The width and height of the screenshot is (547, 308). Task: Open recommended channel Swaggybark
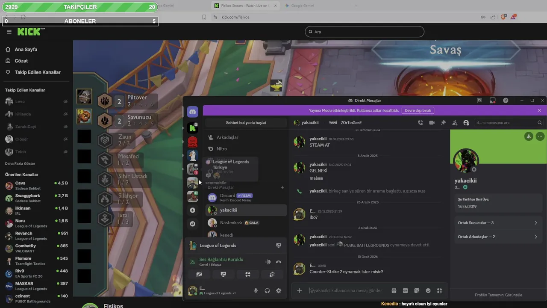(36, 198)
